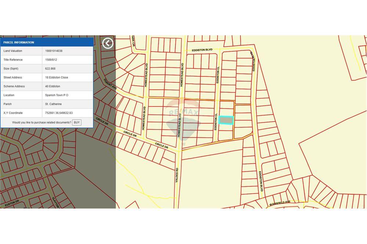Click the Land Valuation row label

[13, 51]
